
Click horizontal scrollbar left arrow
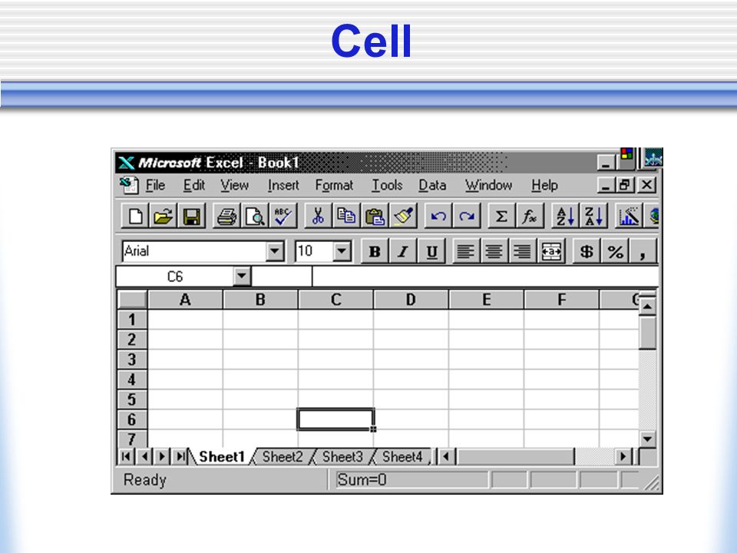click(x=447, y=456)
